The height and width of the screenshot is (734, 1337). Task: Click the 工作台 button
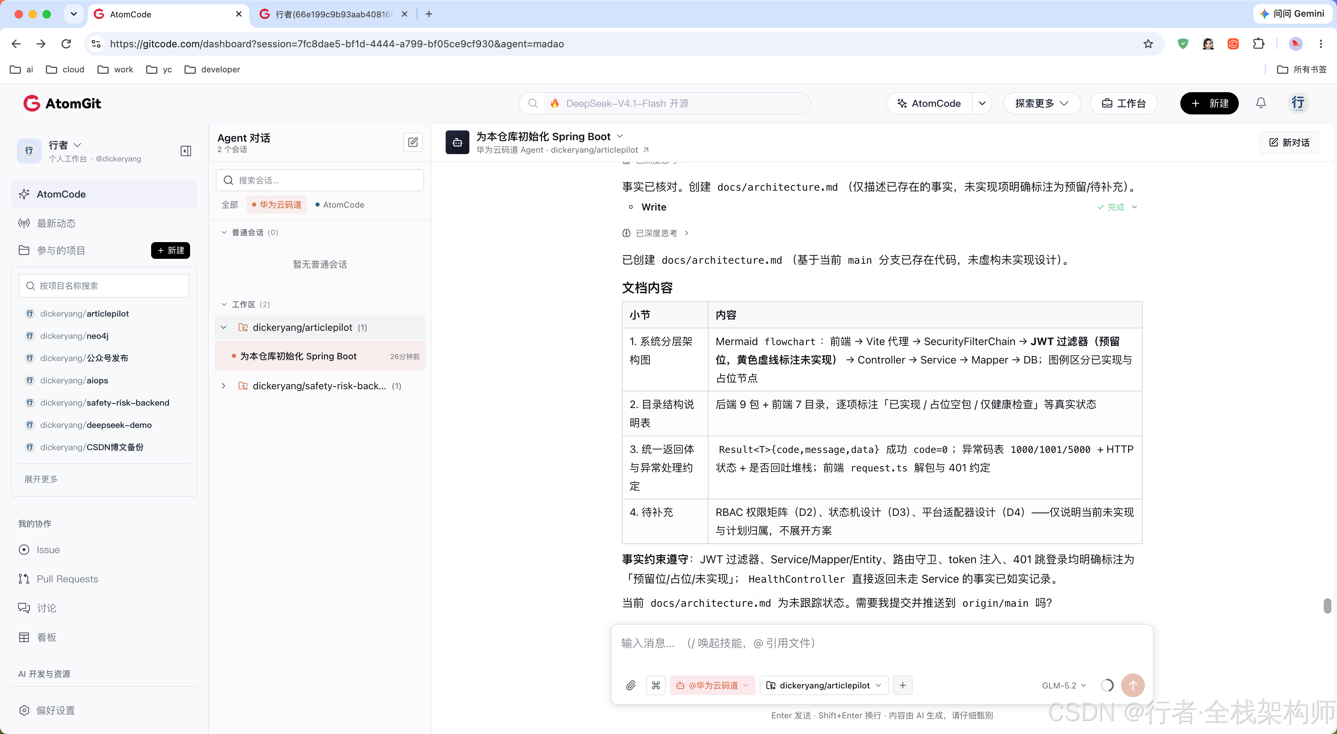(1124, 103)
